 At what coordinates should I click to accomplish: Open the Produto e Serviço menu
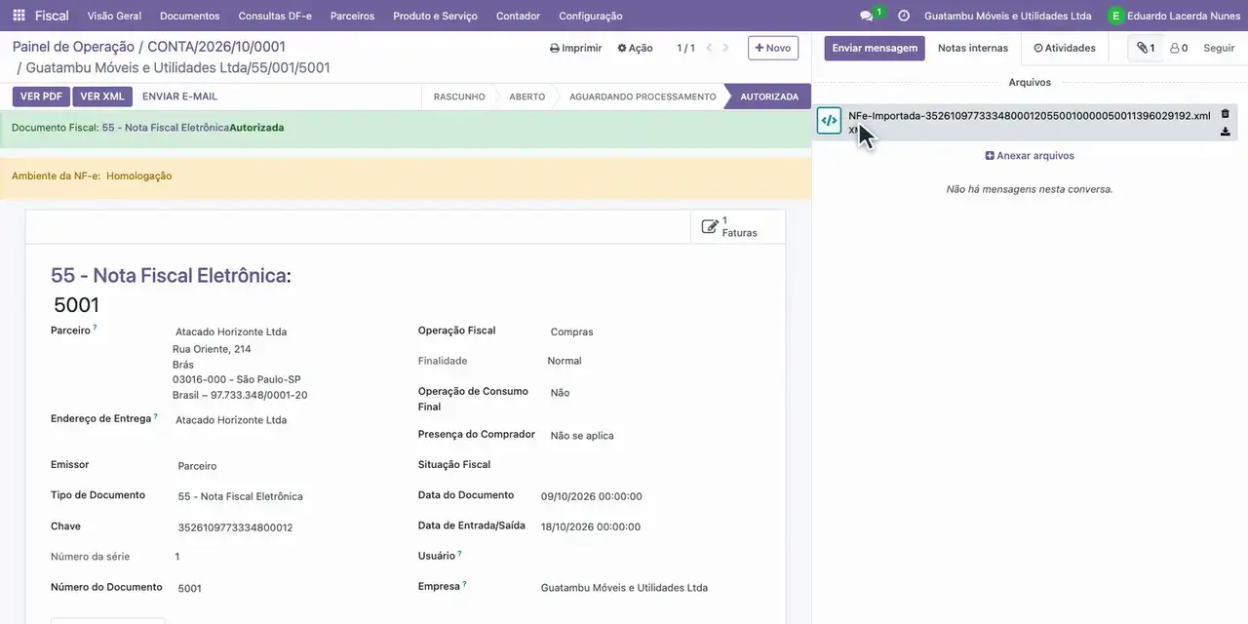435,16
